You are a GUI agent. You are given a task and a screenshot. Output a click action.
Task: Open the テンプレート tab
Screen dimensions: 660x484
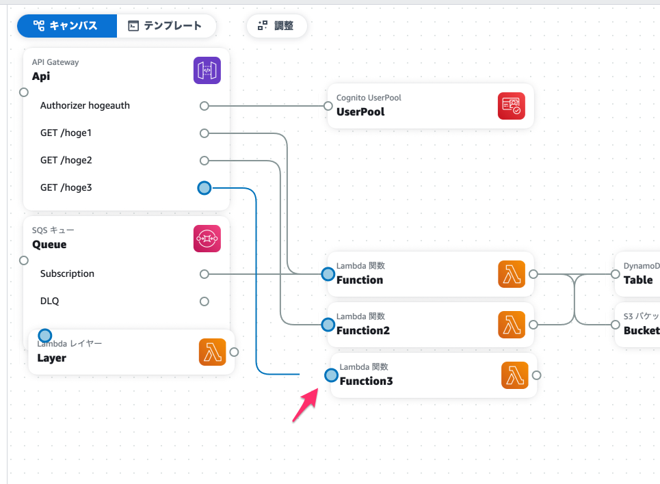(166, 26)
